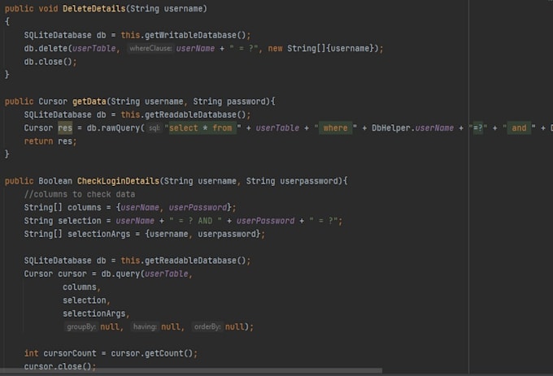Click the whereClause parameter hint
Viewport: 553px width, 376px height.
pyautogui.click(x=150, y=48)
